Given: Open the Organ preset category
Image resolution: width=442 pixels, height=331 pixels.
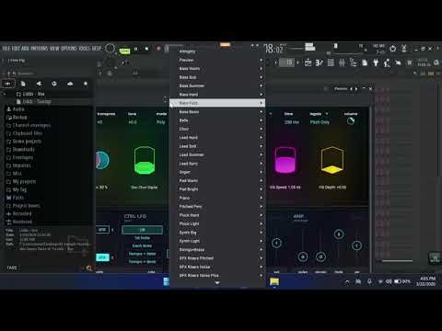Looking at the screenshot, I should (x=217, y=172).
